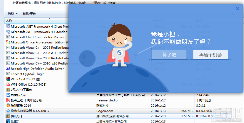The width and height of the screenshot is (244, 123).
Task: Click the 酷我音乐 2014 icon
Action: tap(8, 106)
